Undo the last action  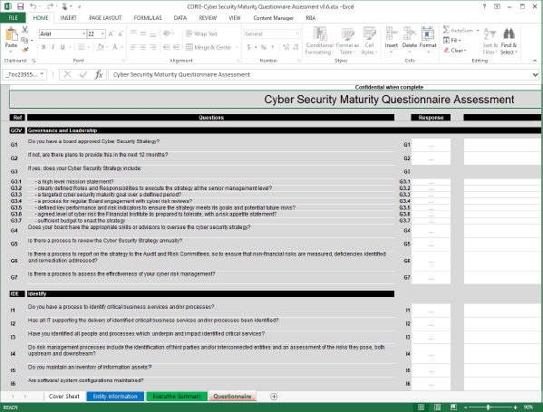(x=33, y=6)
